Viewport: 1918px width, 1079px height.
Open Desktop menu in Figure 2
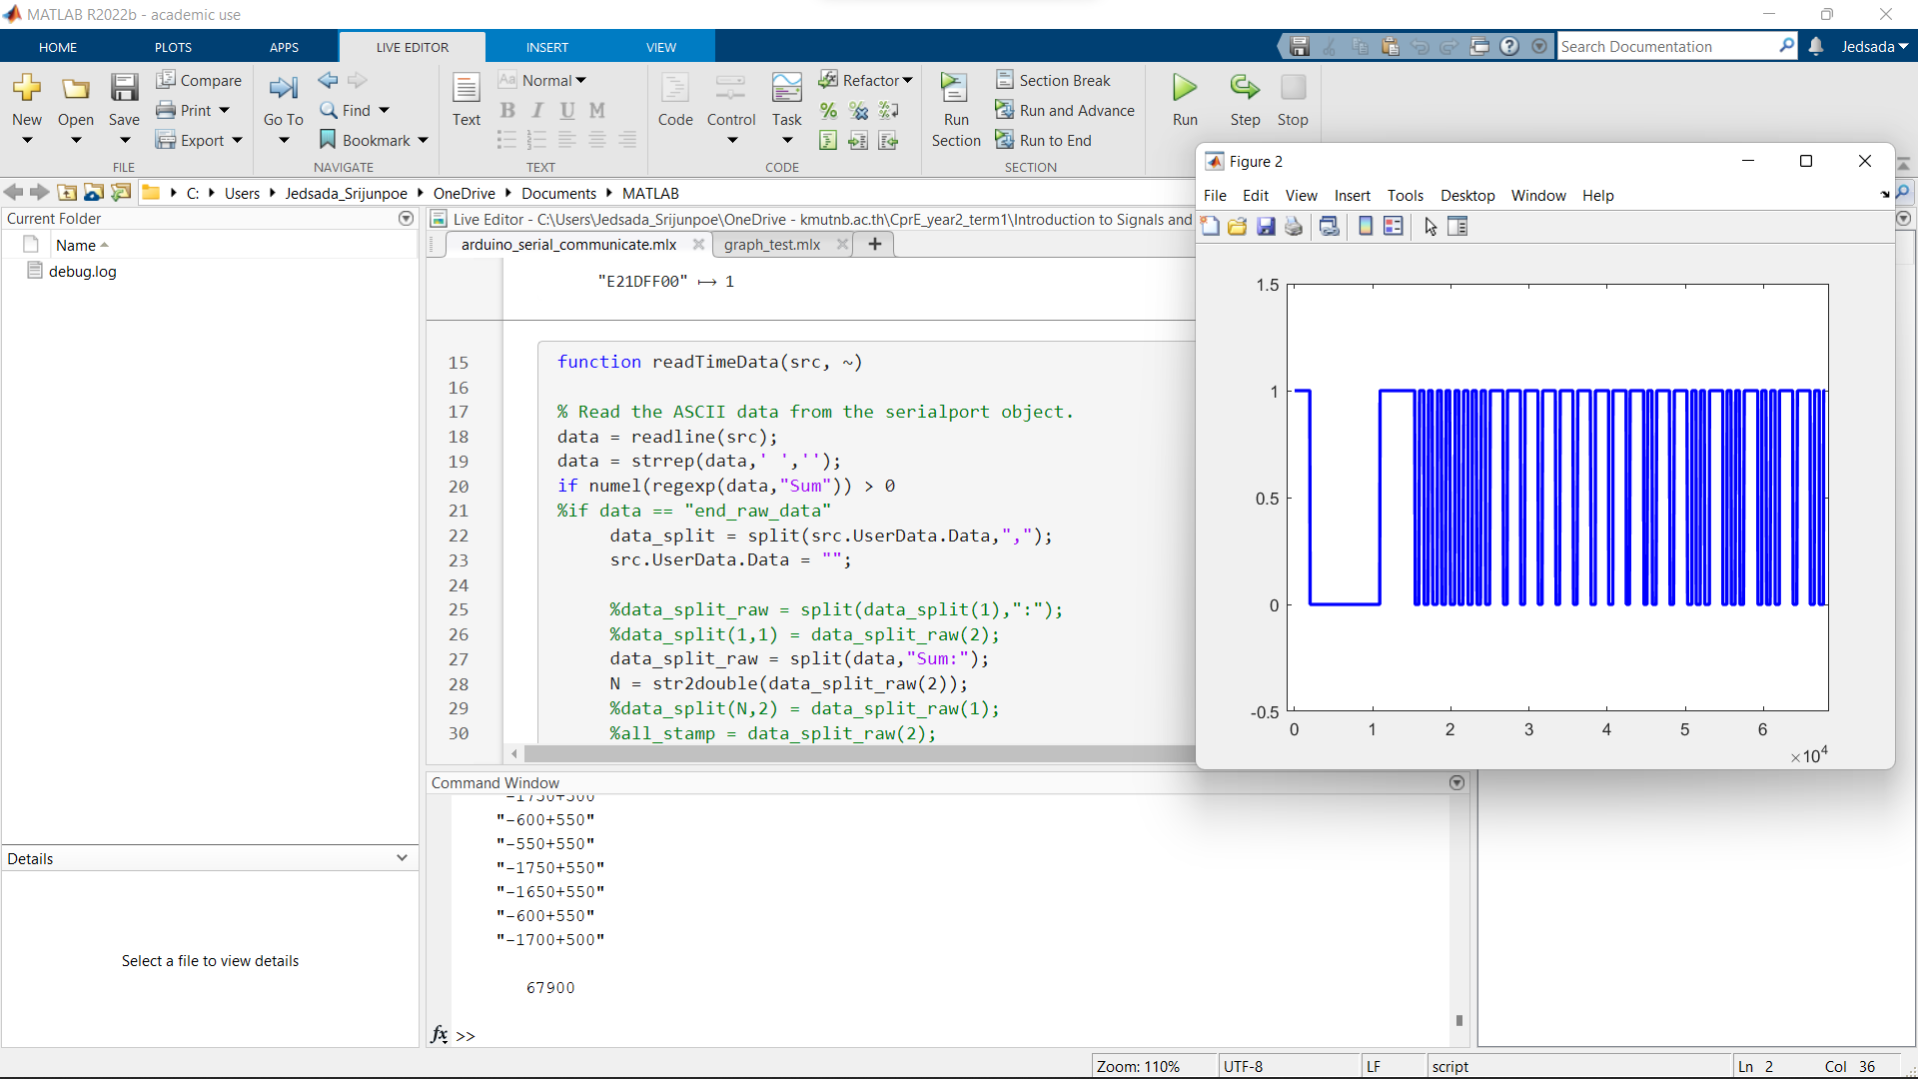click(x=1467, y=196)
